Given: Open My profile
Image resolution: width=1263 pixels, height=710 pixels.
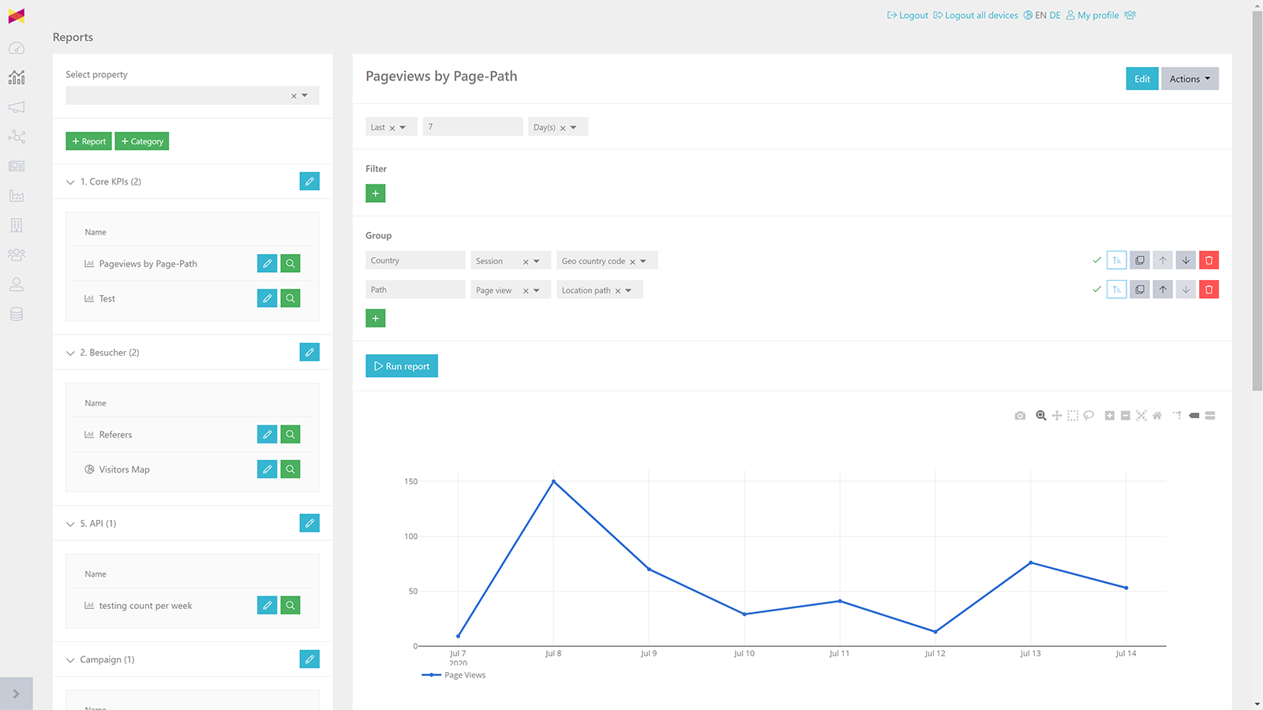Looking at the screenshot, I should (1092, 15).
